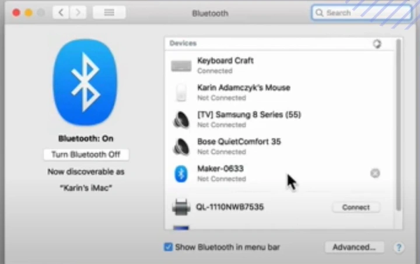Click the "Bluetooth: On" status text
Image resolution: width=420 pixels, height=264 pixels.
pyautogui.click(x=86, y=138)
